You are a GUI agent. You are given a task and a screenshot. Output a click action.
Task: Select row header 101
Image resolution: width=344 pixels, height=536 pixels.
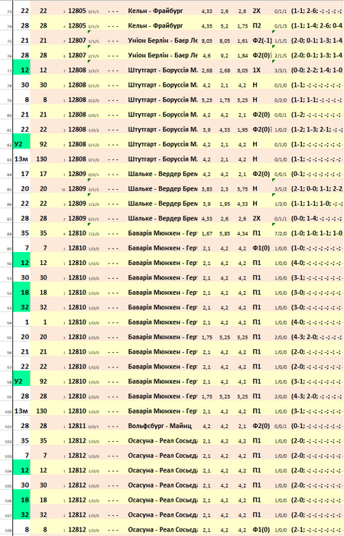[x=8, y=427]
